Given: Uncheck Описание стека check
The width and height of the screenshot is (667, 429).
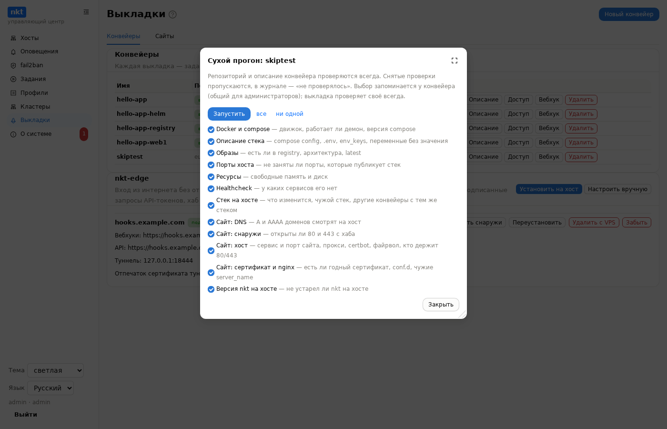Looking at the screenshot, I should [x=211, y=142].
